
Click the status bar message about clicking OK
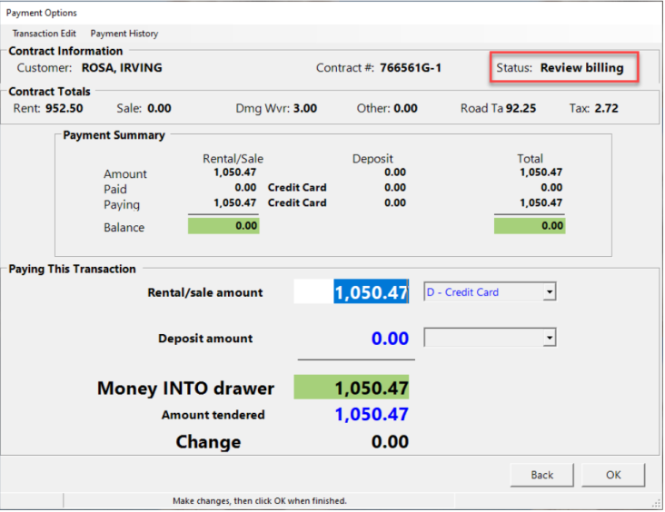260,501
